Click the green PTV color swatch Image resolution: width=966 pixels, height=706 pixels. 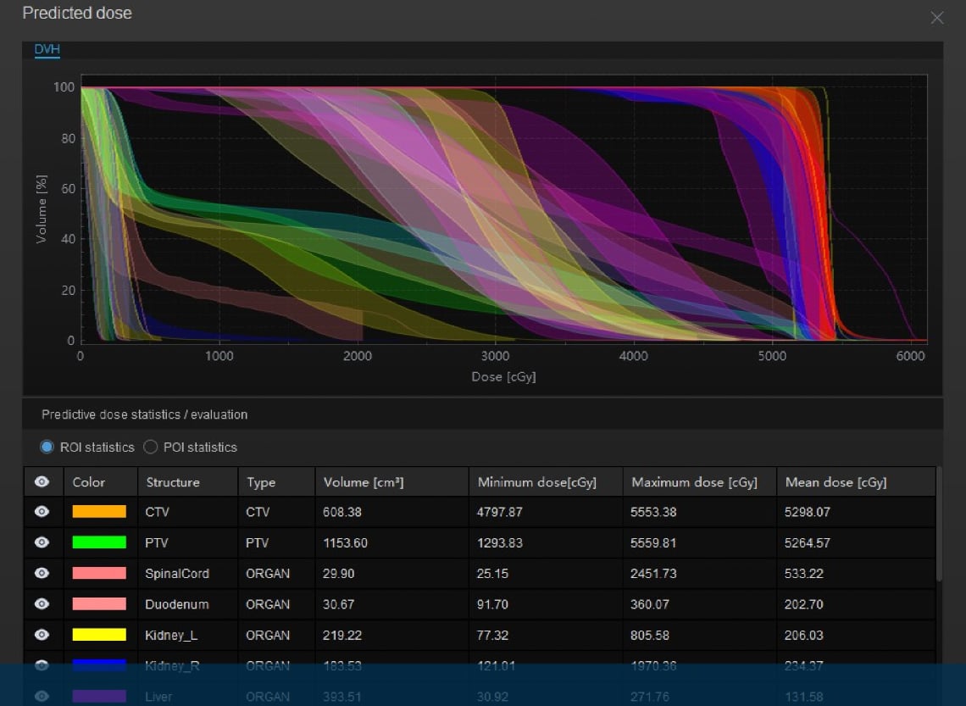pos(99,542)
